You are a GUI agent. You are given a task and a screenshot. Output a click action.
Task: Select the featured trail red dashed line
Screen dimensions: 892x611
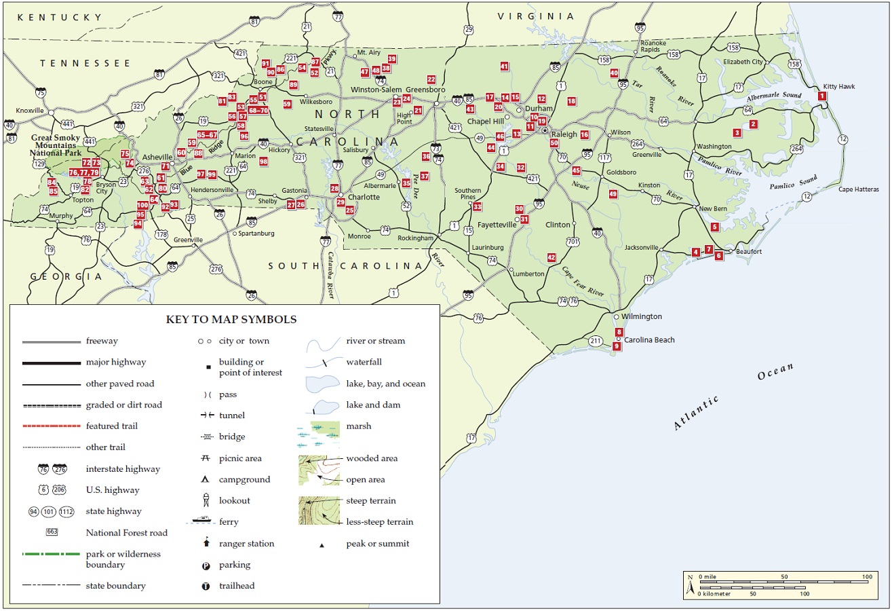coord(51,426)
